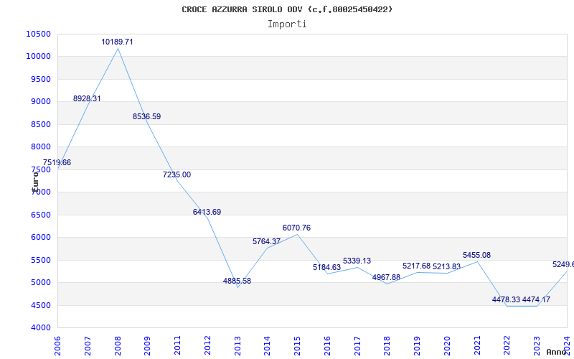Image resolution: width=574 pixels, height=359 pixels.
Task: Click the data label 5339.13
Action: [357, 261]
